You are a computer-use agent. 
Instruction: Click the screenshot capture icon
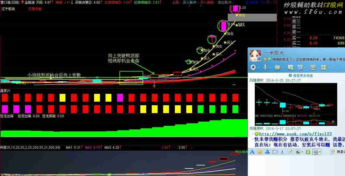(x=316, y=152)
